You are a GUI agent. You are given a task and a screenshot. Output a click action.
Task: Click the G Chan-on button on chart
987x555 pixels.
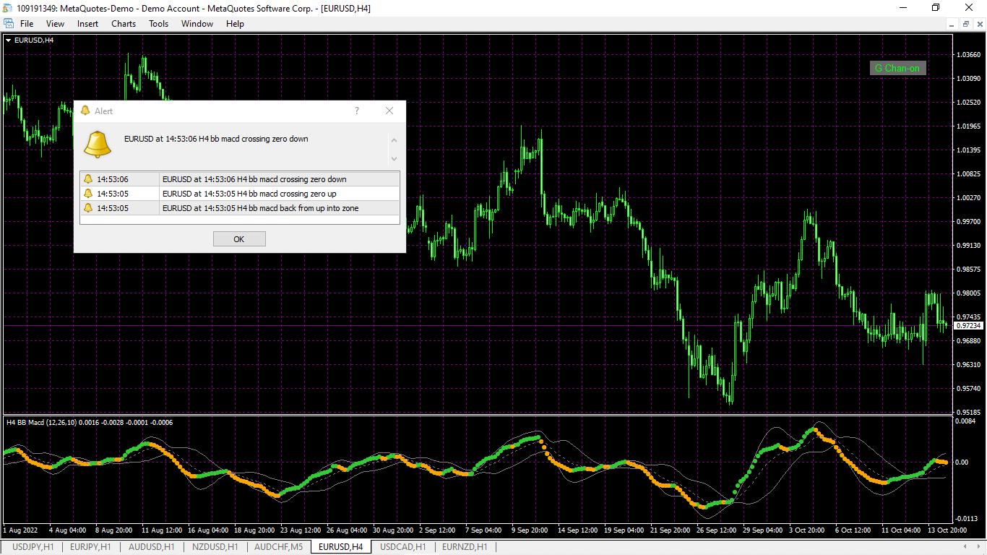(897, 69)
